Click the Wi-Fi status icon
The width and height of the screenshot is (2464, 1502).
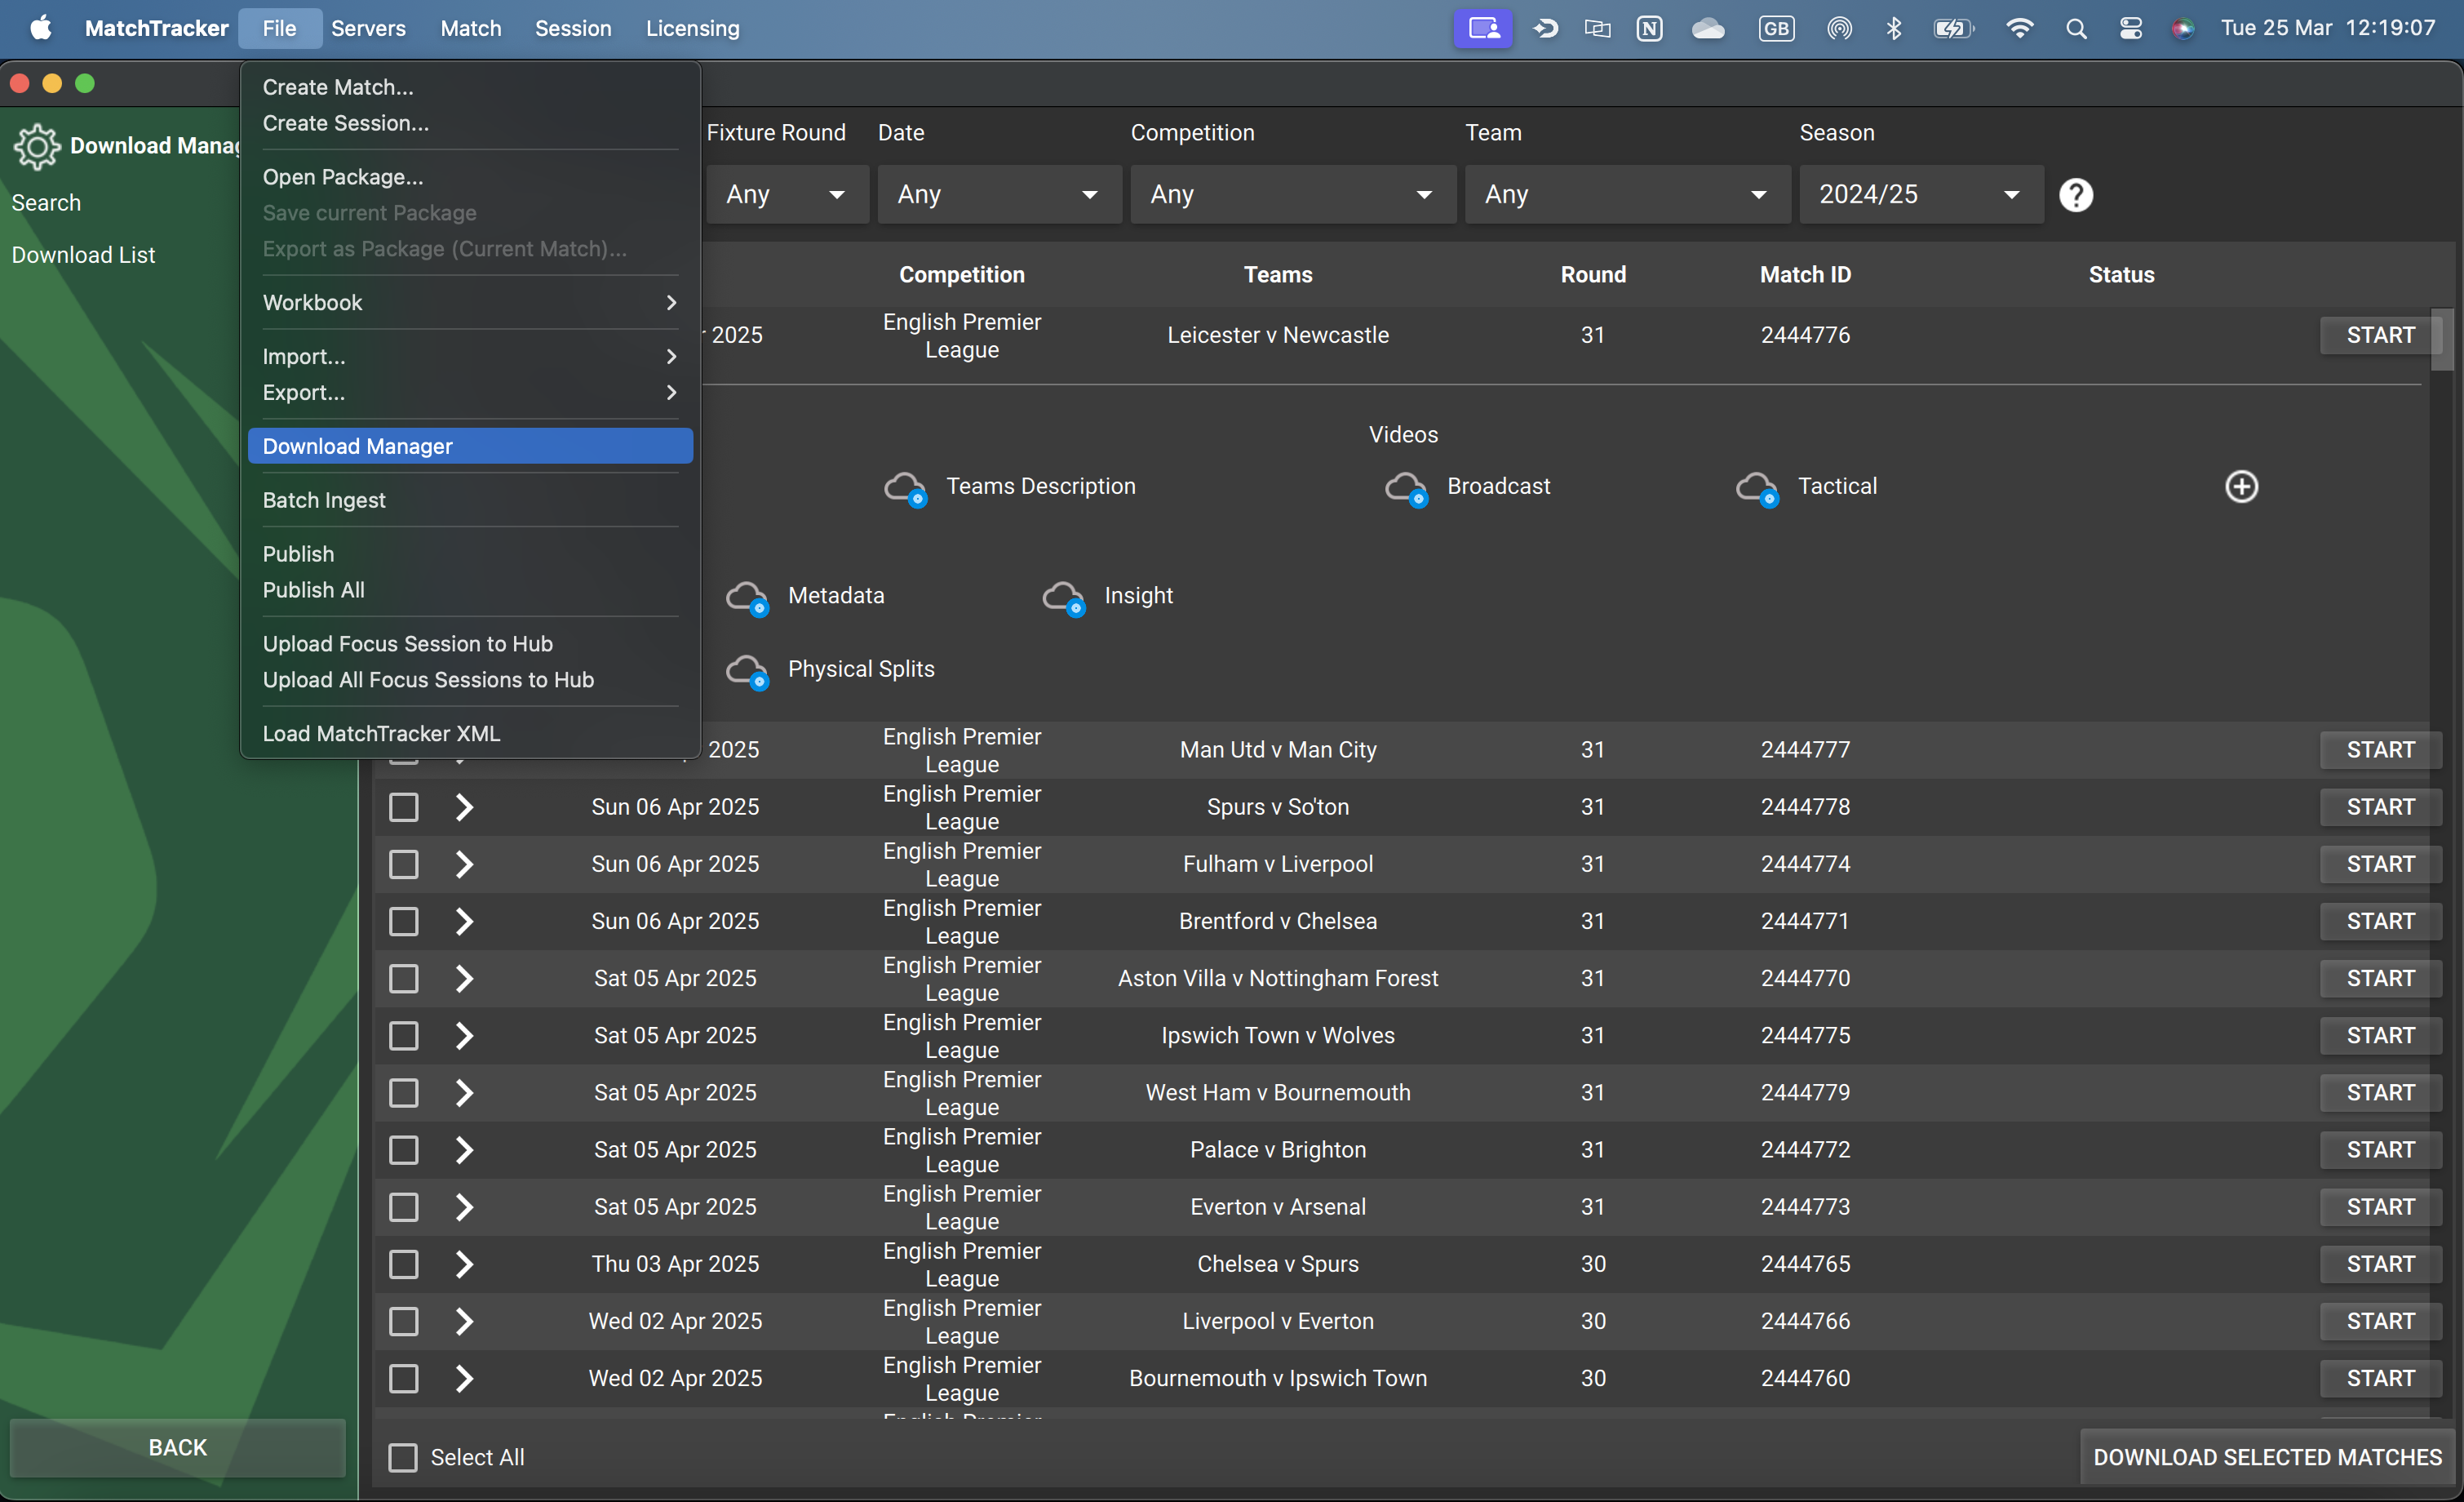coord(2020,28)
